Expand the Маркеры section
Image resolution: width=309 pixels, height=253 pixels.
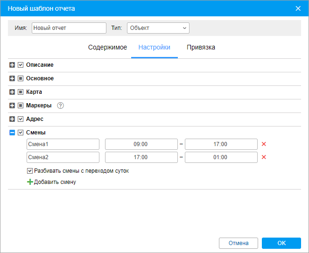(x=12, y=105)
